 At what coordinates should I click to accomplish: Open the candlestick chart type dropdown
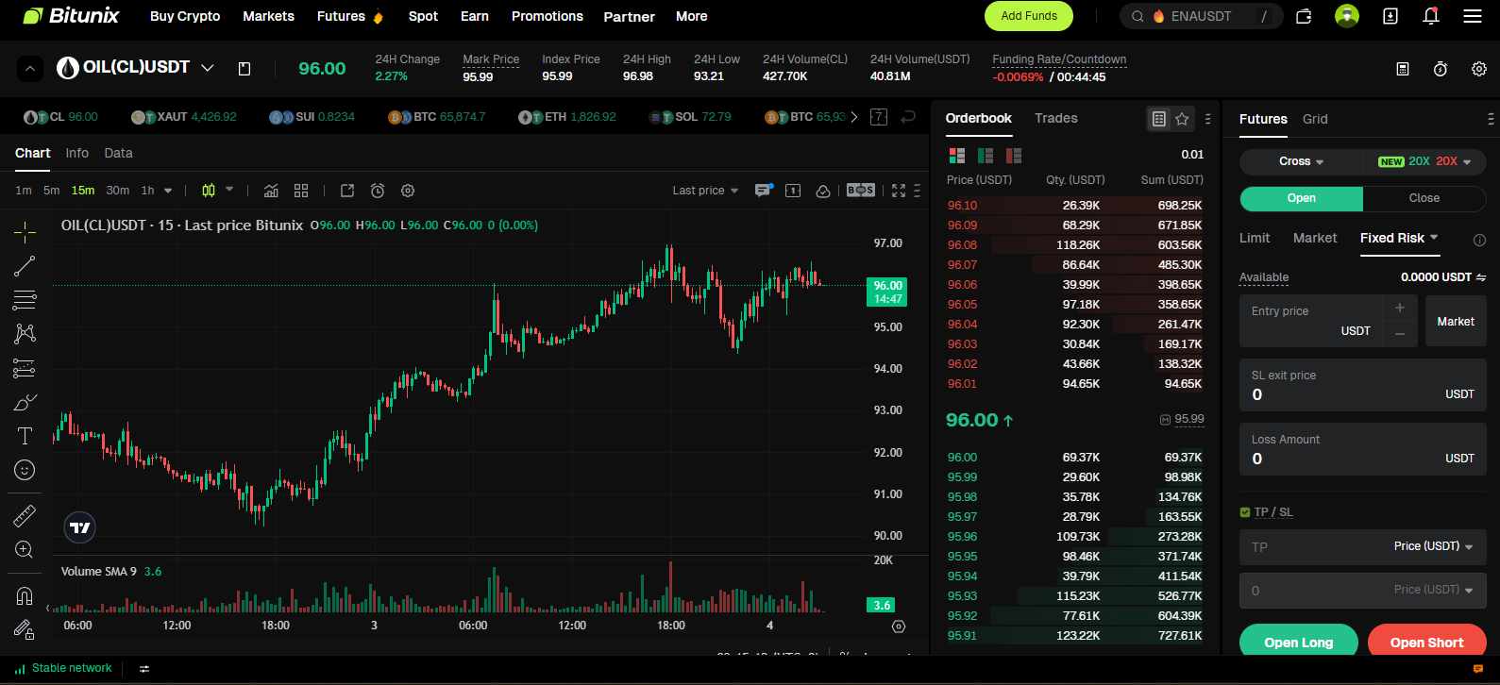[229, 190]
